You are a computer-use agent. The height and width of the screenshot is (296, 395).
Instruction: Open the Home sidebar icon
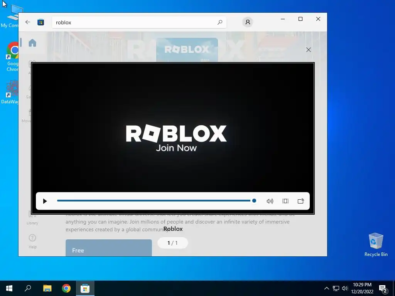click(x=32, y=43)
